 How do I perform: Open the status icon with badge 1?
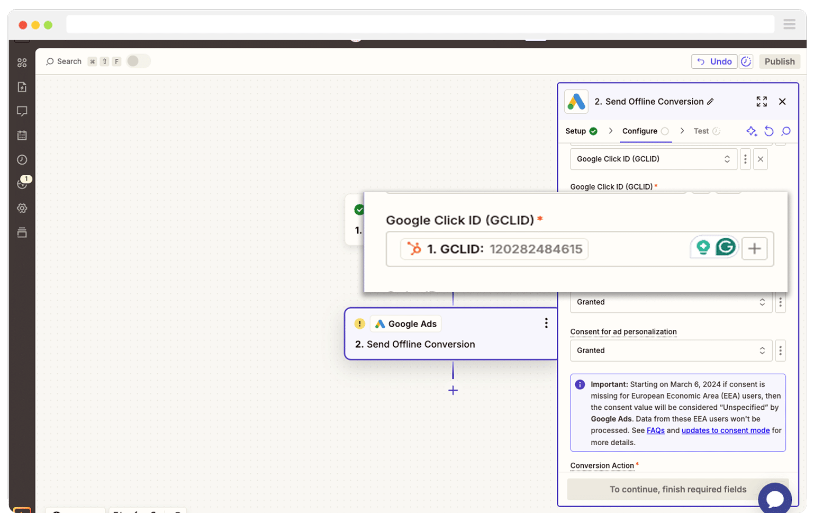coord(23,183)
